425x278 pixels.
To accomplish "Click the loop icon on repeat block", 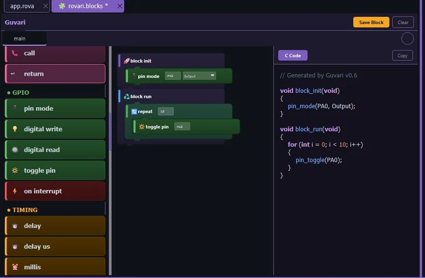I will (x=134, y=112).
